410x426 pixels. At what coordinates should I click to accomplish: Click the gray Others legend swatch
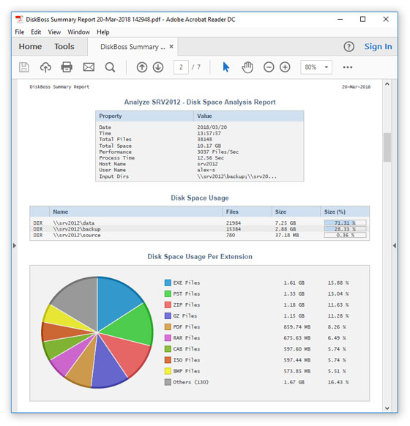[168, 382]
